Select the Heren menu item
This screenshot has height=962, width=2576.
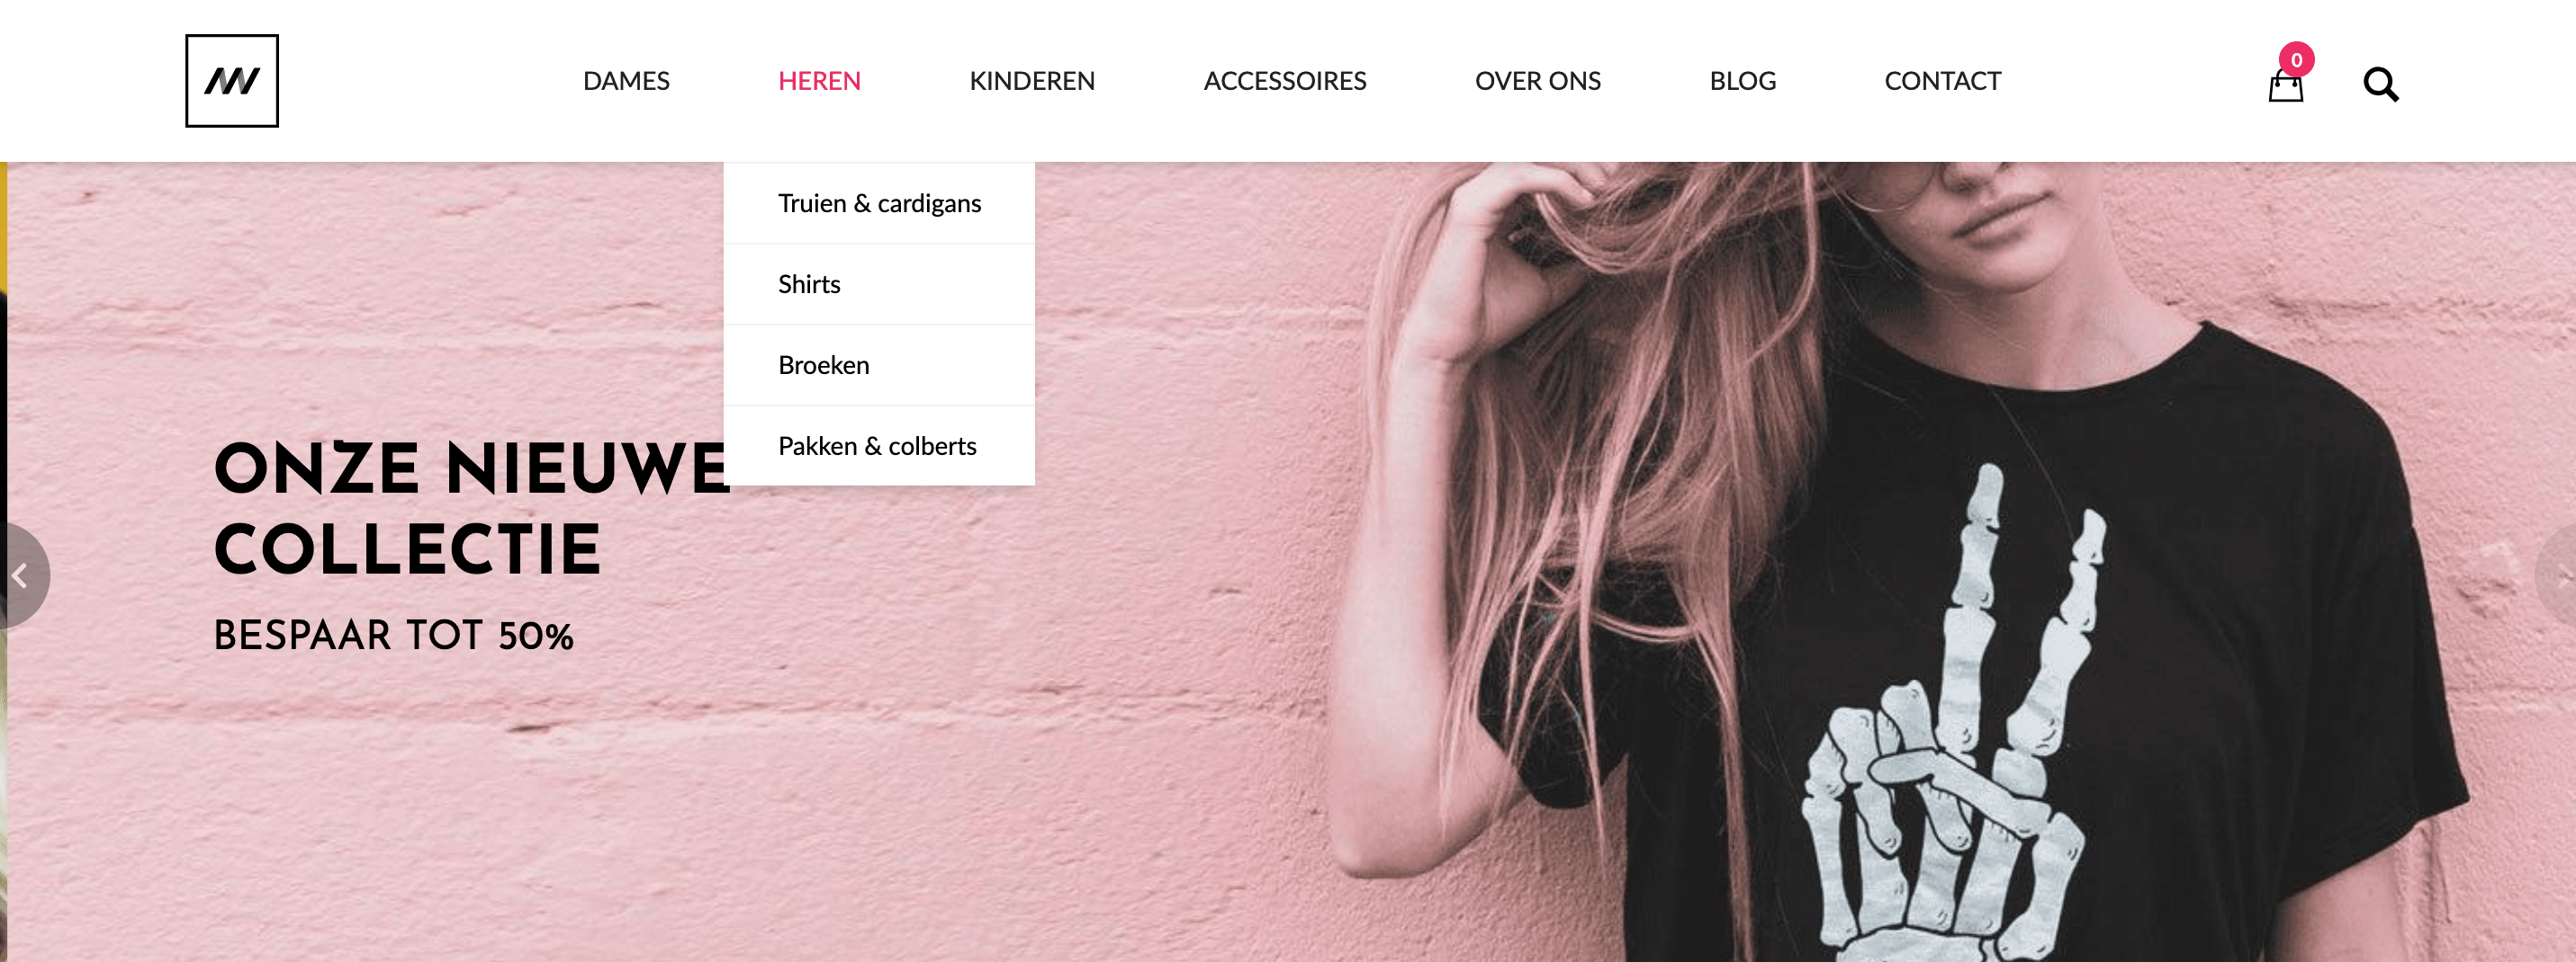819,81
